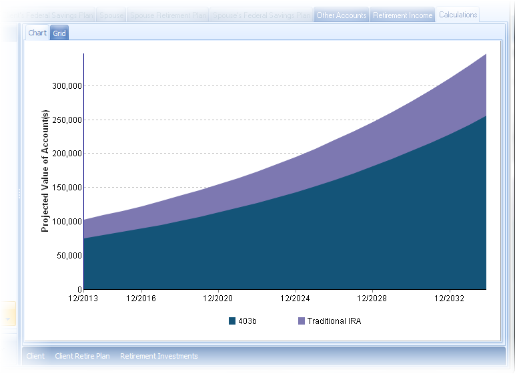
Task: Open Retirement Investments link
Action: (159, 356)
